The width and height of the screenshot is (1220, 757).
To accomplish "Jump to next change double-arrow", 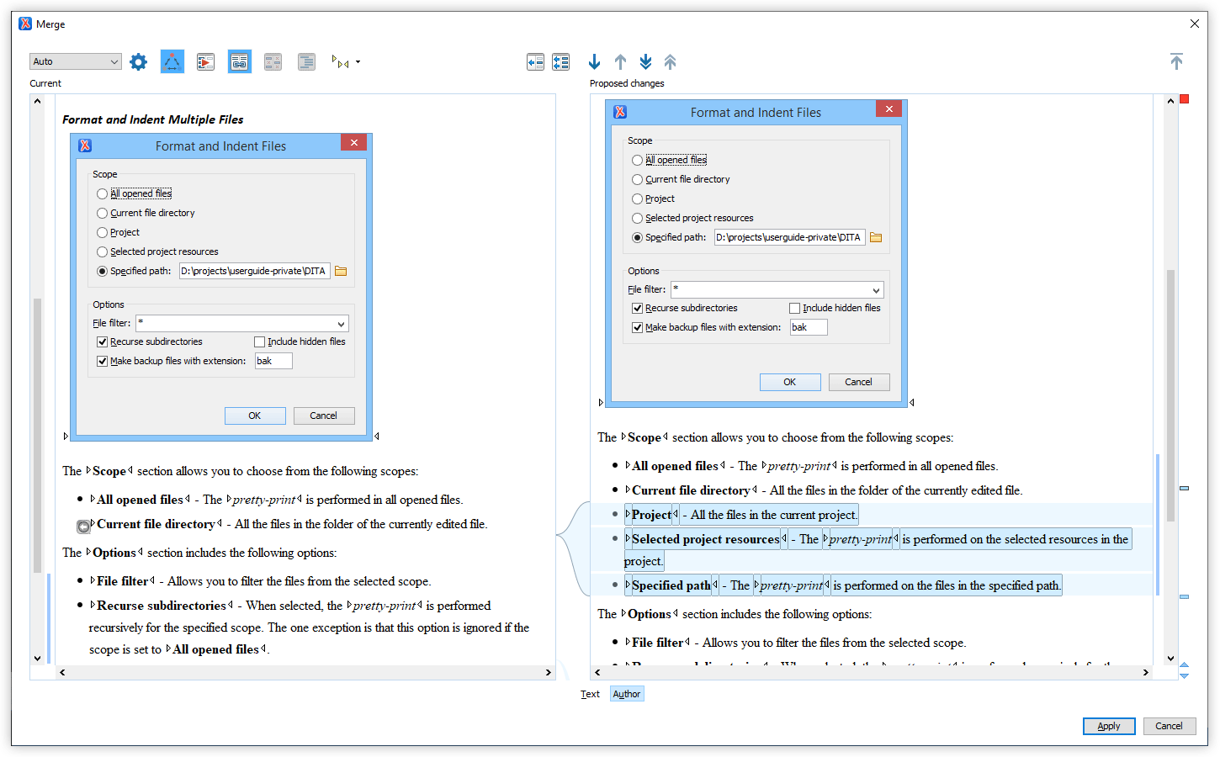I will [645, 61].
